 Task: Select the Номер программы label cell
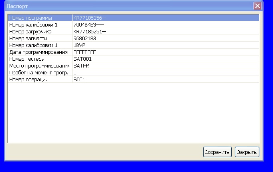[36, 18]
